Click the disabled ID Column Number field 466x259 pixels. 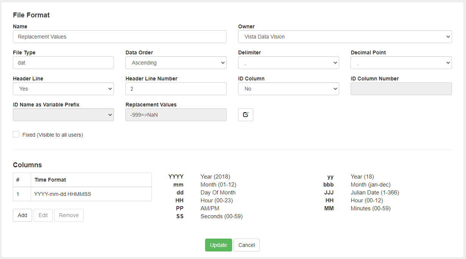click(401, 89)
